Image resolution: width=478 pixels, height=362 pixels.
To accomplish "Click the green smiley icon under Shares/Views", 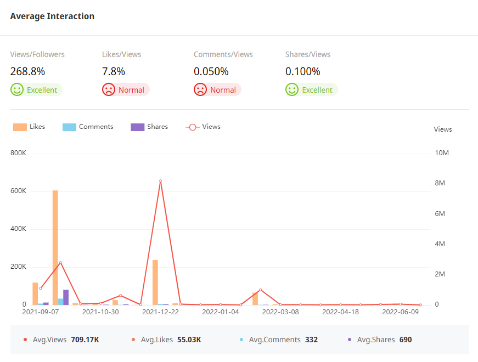I will coord(292,90).
